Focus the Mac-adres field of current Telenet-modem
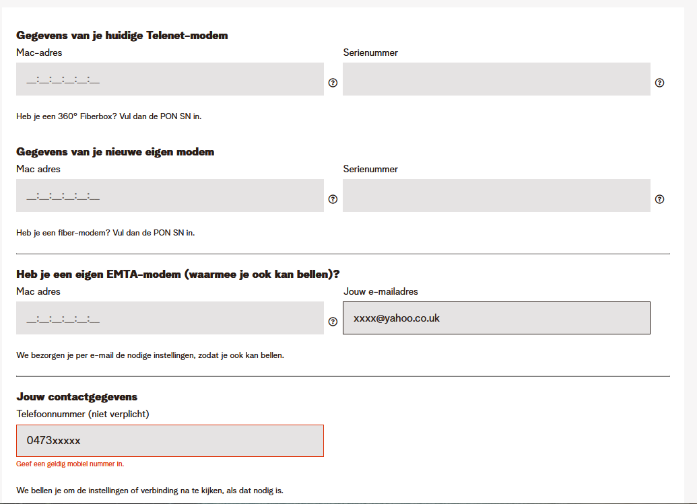Viewport: 697px width, 504px height. click(x=170, y=79)
